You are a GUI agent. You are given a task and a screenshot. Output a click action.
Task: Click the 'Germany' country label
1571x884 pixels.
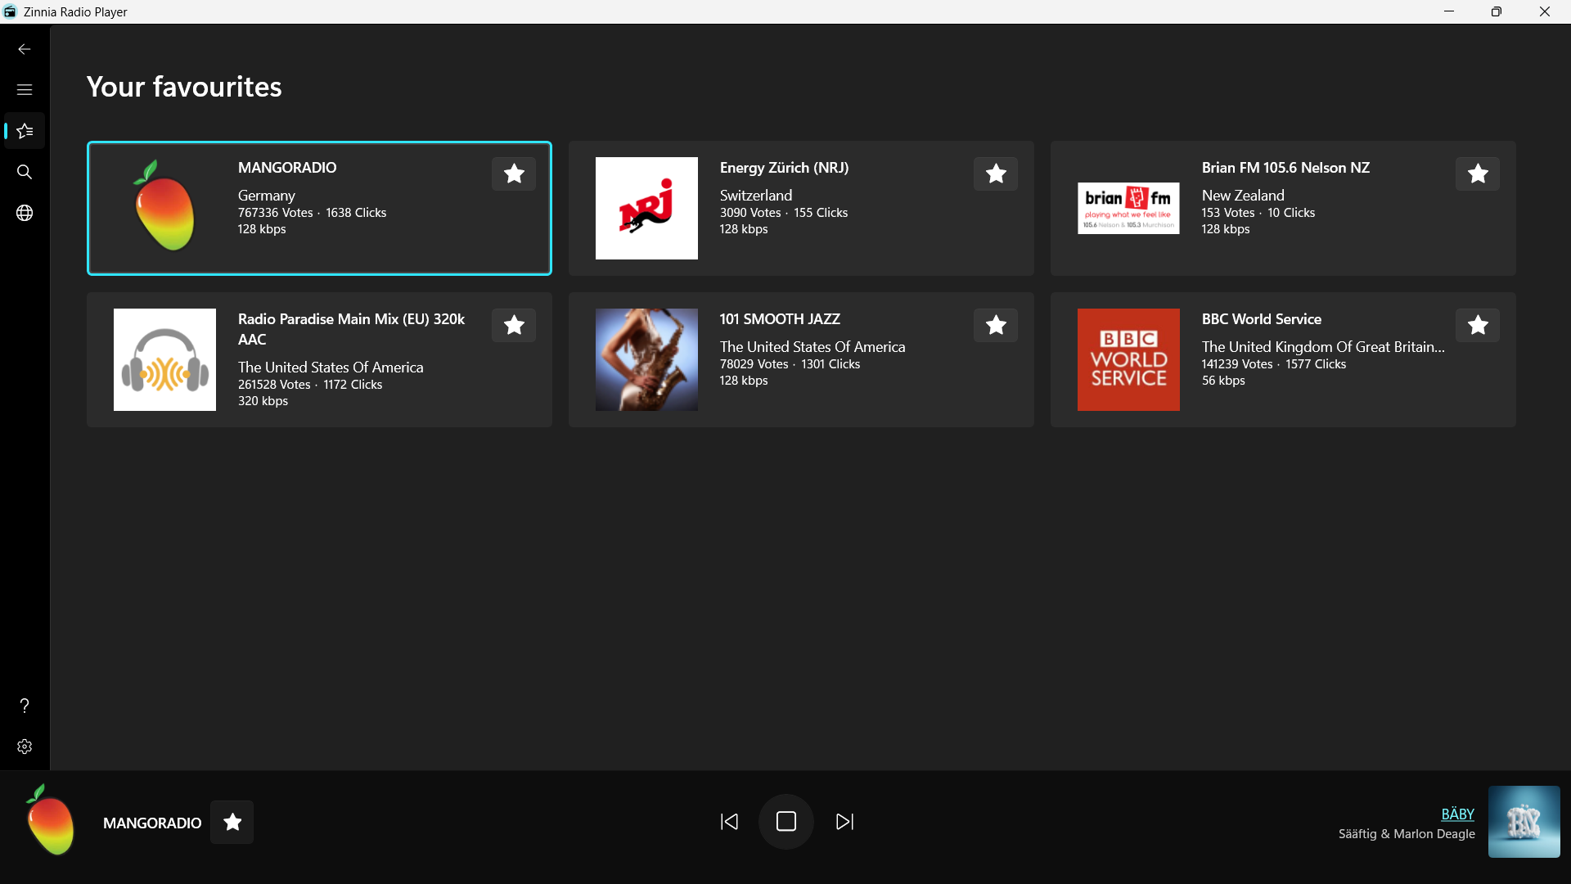coord(266,196)
